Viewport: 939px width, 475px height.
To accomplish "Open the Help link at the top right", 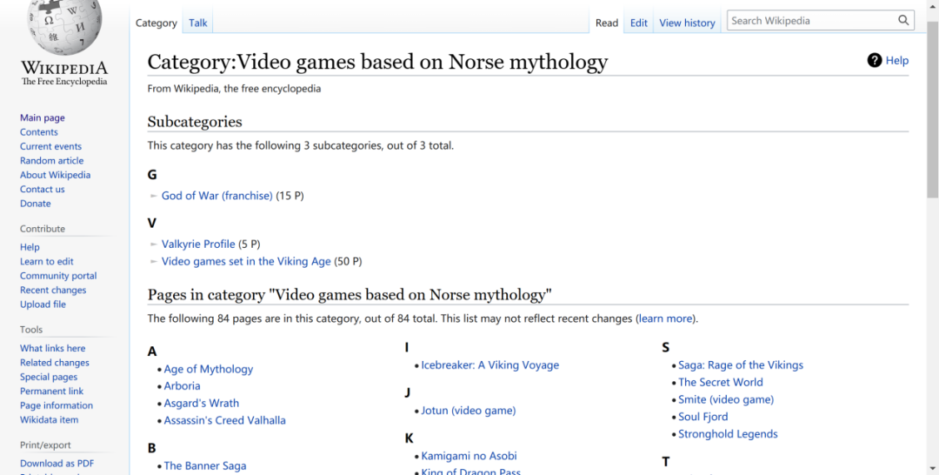I will pyautogui.click(x=896, y=61).
